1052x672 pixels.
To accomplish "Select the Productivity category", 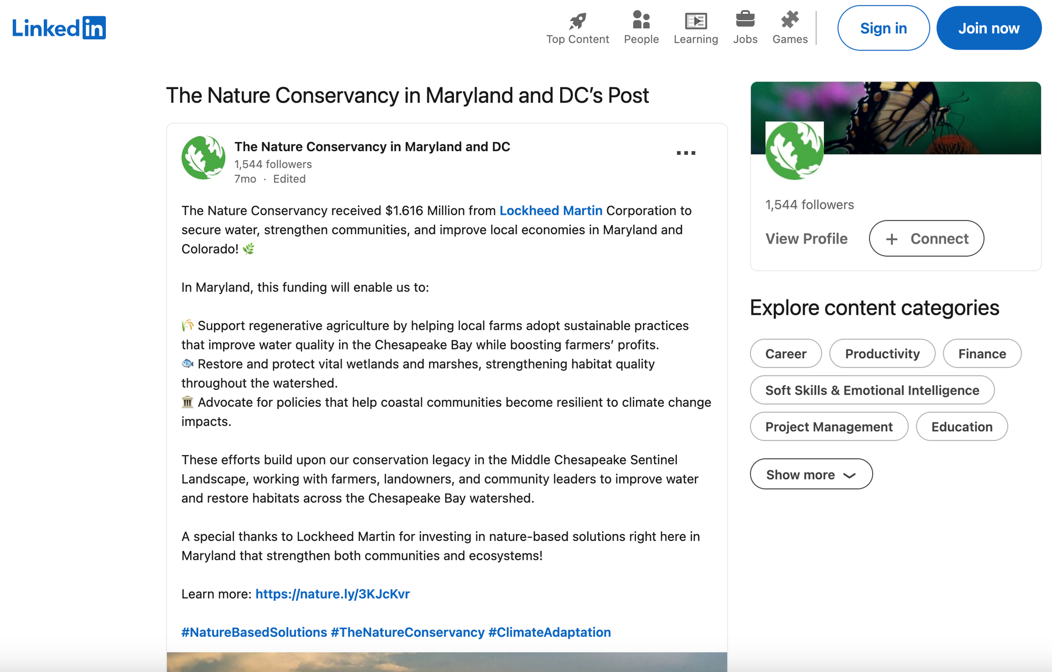I will tap(882, 354).
